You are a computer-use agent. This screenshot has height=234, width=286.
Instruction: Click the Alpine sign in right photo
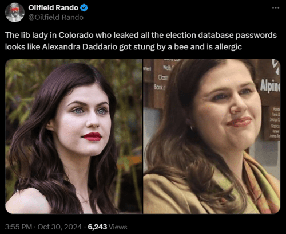271,86
